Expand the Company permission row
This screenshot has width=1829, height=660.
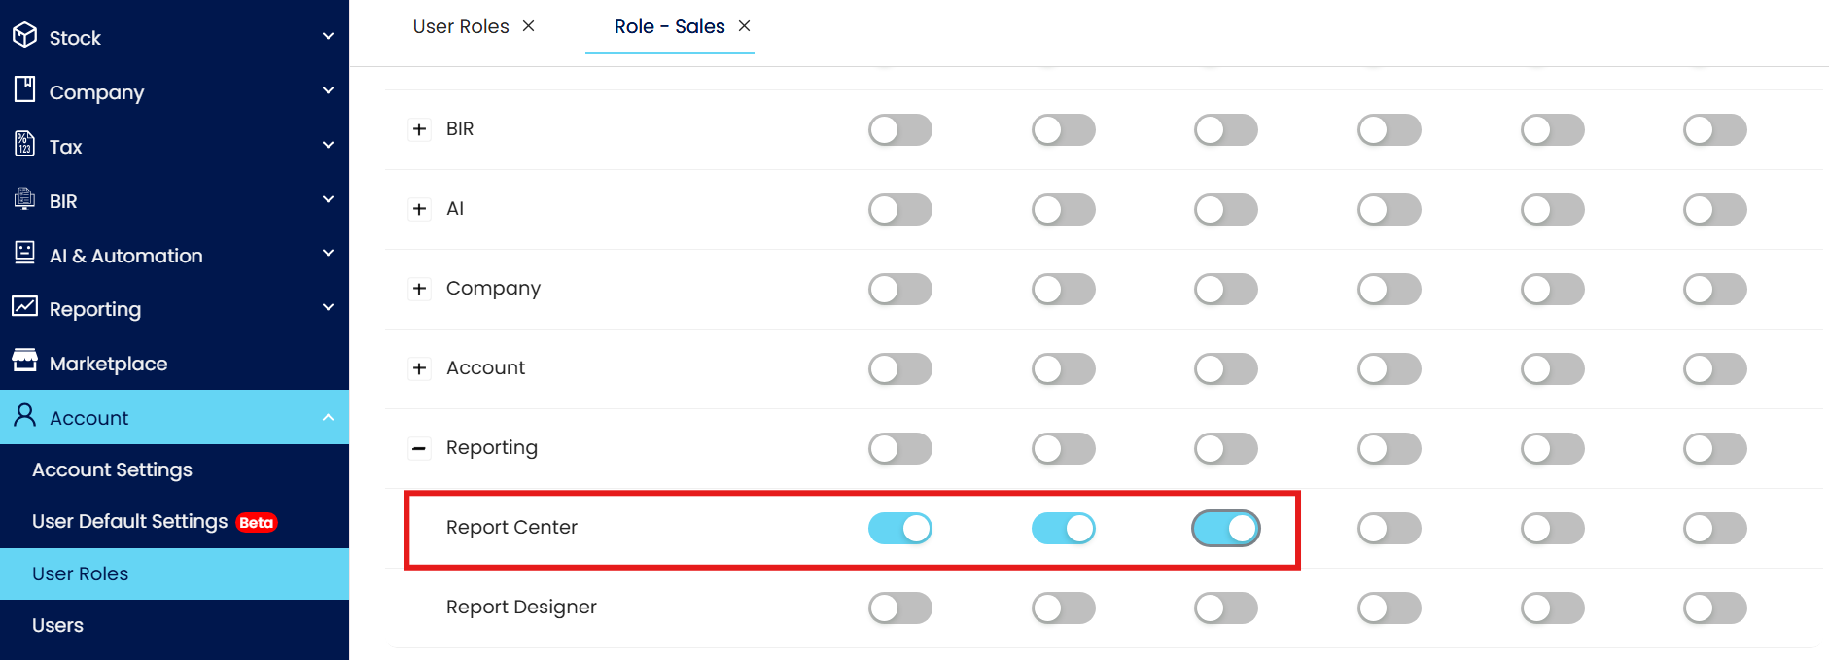click(x=419, y=289)
